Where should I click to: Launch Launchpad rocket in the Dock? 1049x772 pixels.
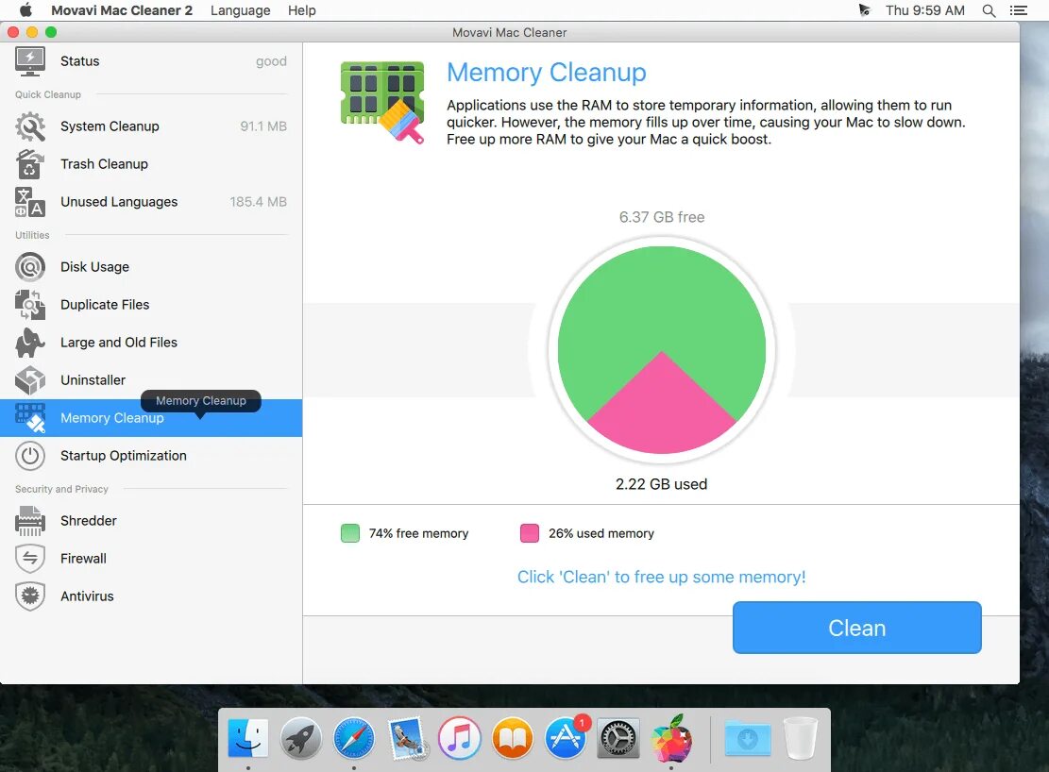pyautogui.click(x=301, y=739)
